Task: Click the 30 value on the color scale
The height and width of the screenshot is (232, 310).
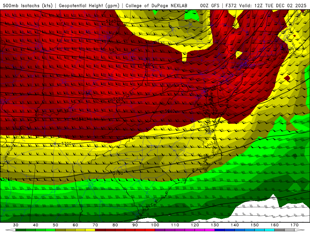Action: 15,225
